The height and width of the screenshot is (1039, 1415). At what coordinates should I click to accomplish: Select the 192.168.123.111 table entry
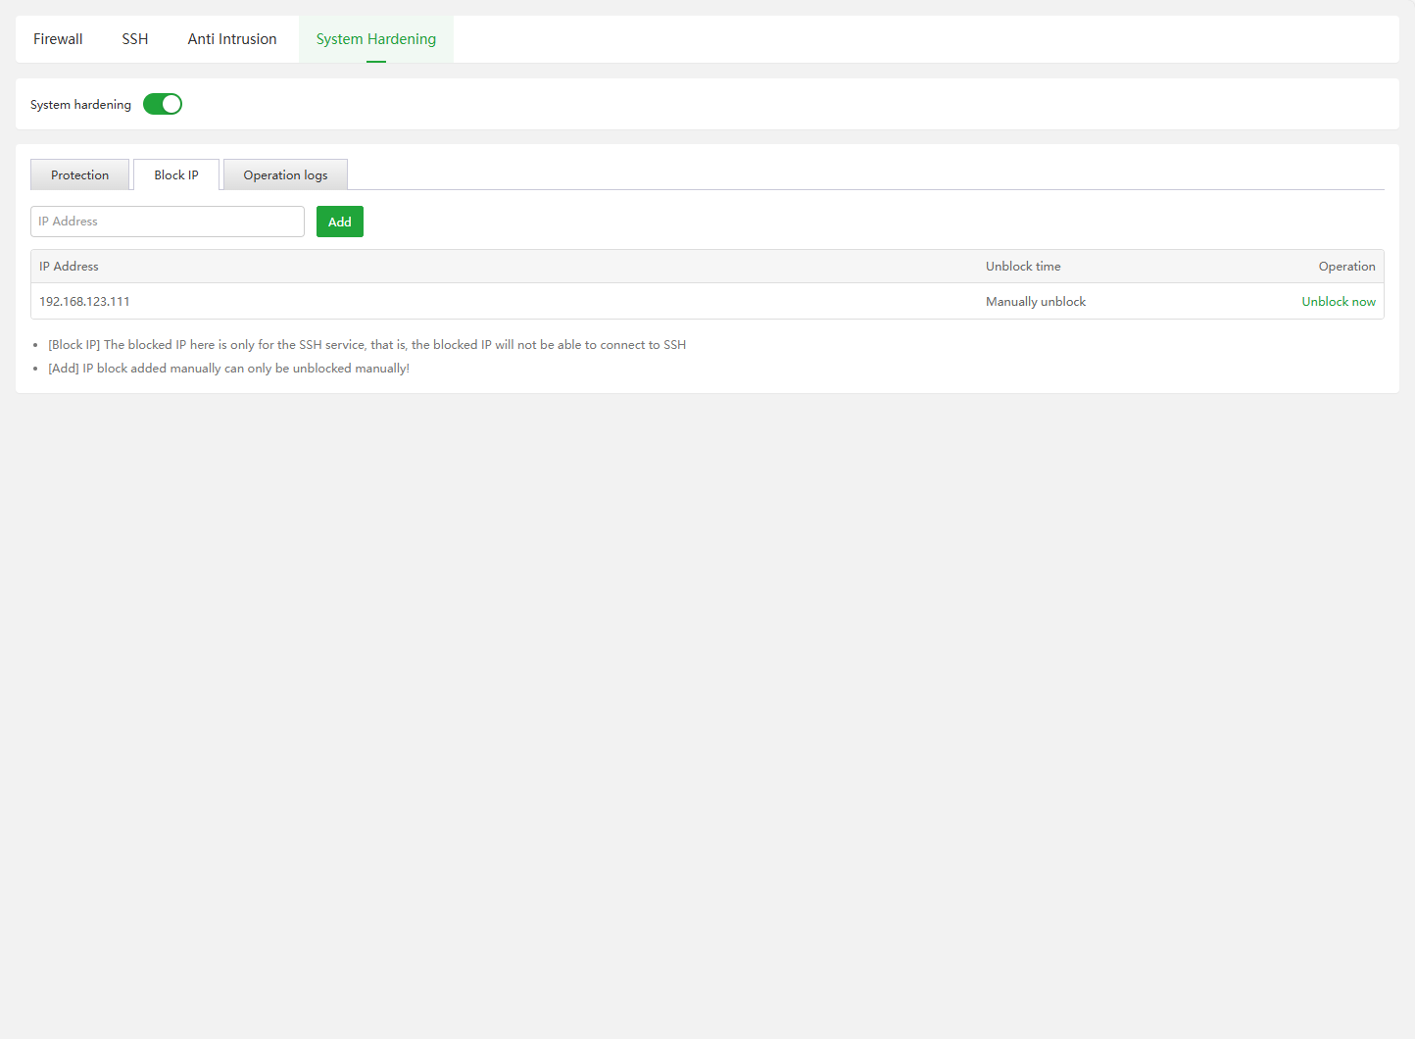pos(84,302)
